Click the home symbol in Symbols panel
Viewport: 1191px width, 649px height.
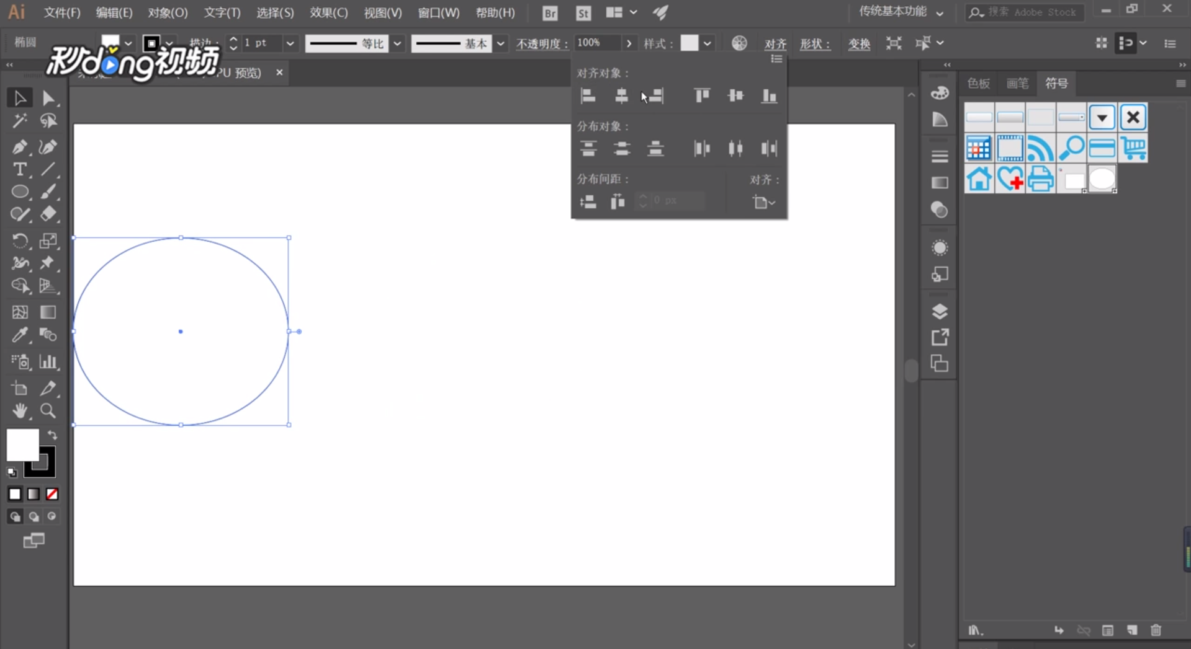[x=979, y=179]
